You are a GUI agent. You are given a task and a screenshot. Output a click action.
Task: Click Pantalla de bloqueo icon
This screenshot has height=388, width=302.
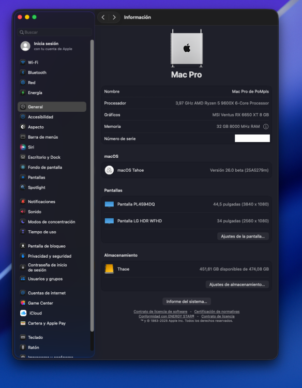[23, 246]
